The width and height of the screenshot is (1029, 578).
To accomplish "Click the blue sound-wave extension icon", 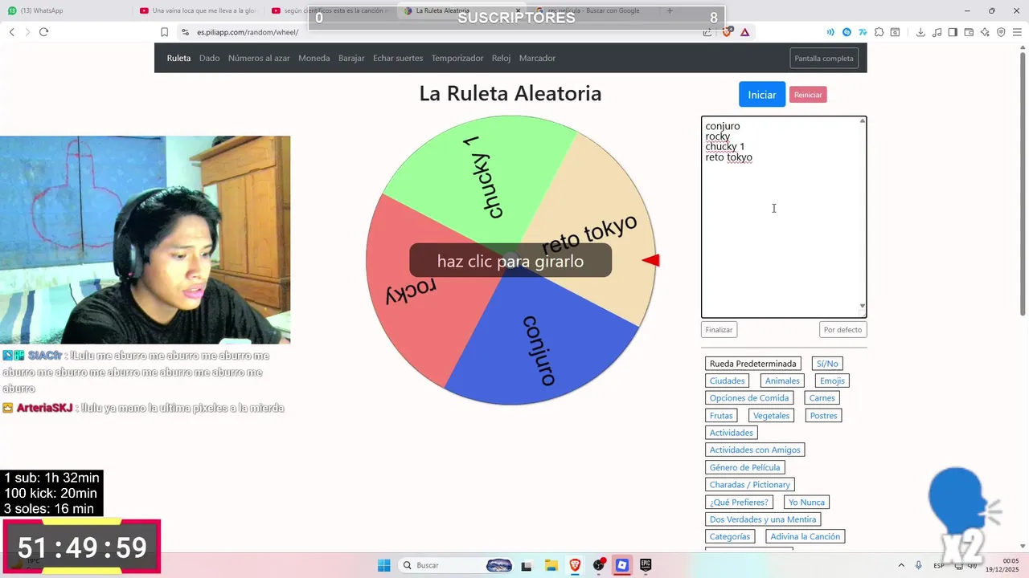I will pos(830,32).
